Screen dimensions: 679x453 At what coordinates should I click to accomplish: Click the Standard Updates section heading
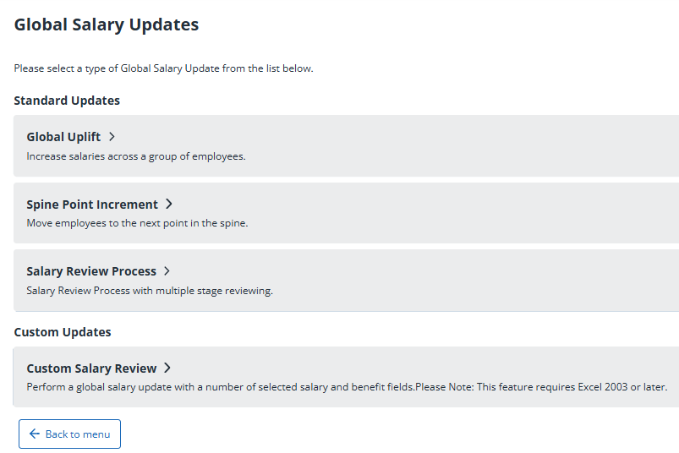(67, 101)
